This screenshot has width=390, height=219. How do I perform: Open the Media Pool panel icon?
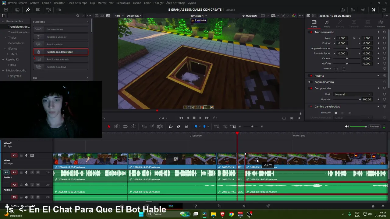(x=17, y=10)
